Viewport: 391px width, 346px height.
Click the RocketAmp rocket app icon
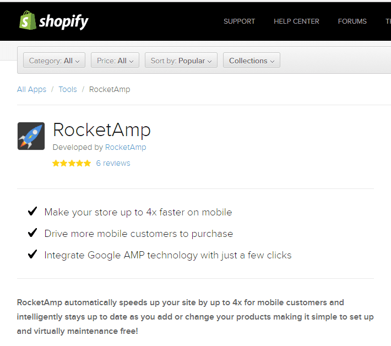31,136
